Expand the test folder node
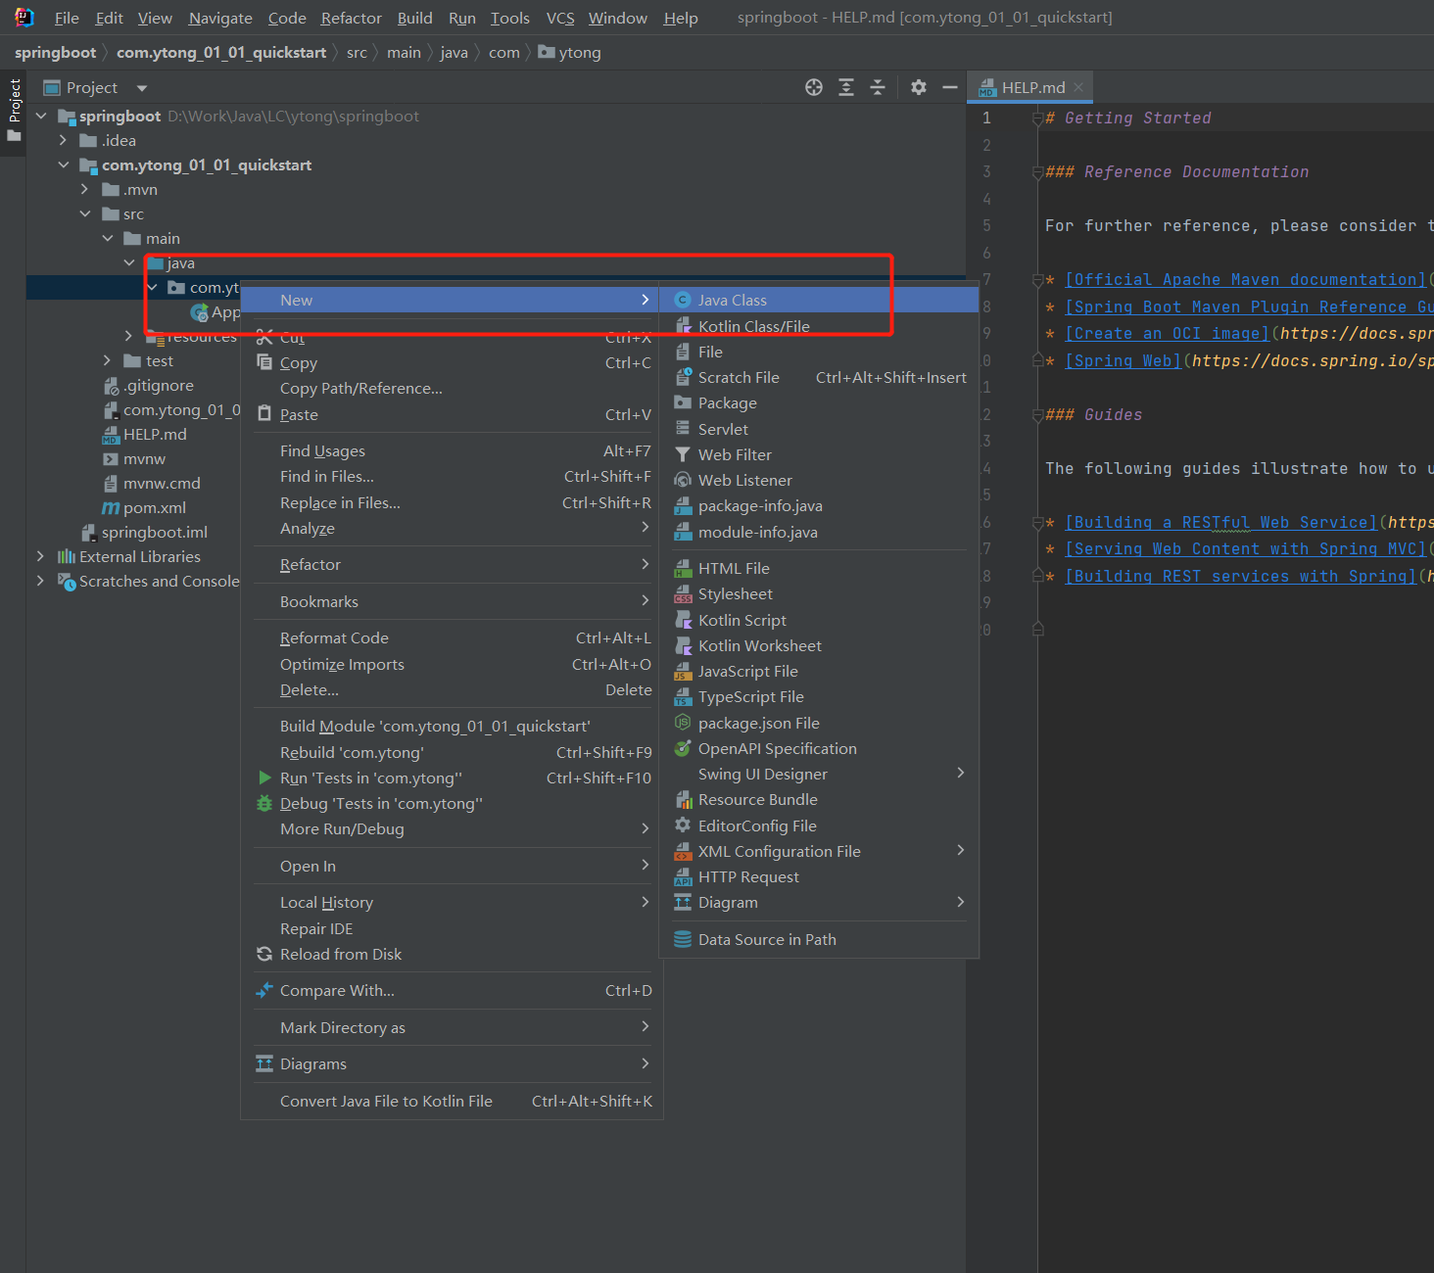 coord(107,360)
